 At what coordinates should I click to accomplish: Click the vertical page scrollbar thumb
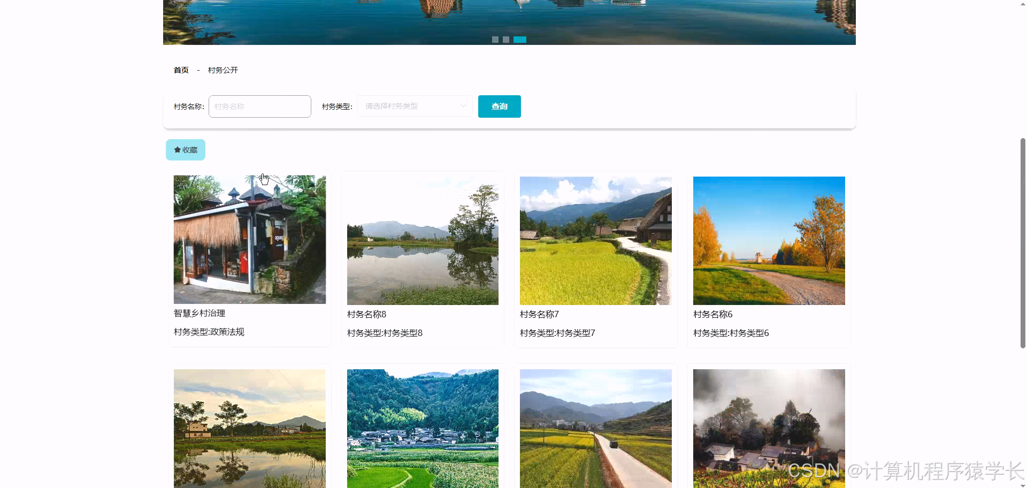coord(1023,243)
